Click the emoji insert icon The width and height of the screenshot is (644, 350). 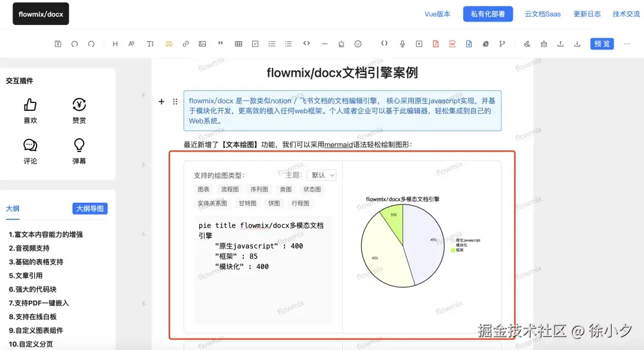358,44
